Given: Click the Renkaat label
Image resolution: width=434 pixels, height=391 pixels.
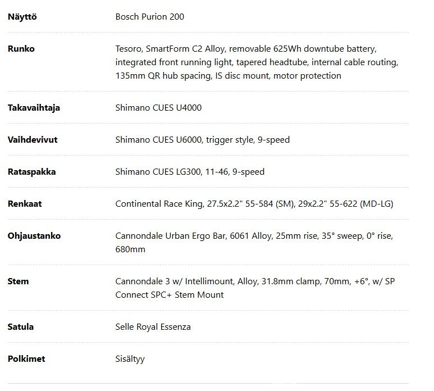Looking at the screenshot, I should [x=25, y=204].
